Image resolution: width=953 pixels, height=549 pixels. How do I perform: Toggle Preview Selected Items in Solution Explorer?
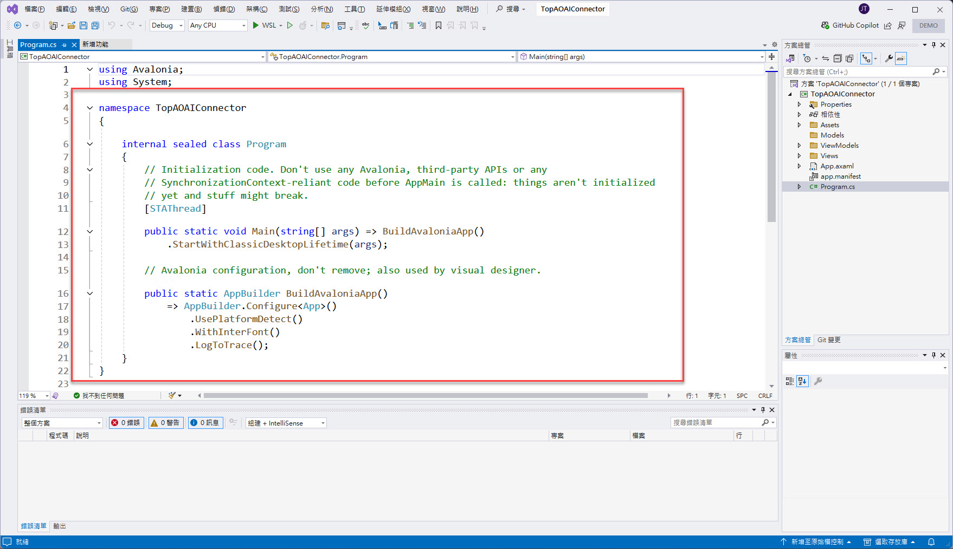(901, 58)
